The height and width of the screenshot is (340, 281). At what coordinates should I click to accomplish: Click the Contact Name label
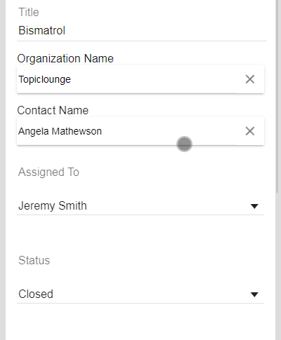point(53,110)
